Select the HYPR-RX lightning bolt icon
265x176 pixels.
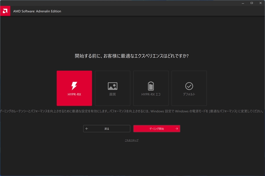[74, 86]
